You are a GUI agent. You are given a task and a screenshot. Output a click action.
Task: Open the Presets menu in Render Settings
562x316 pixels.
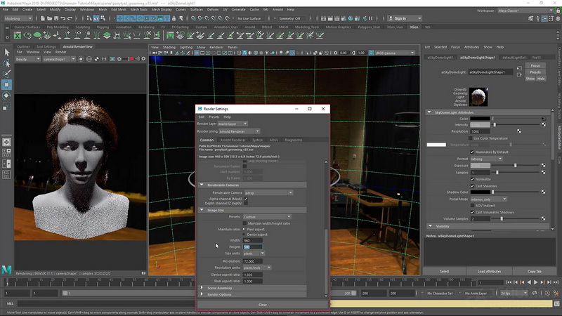pos(214,117)
